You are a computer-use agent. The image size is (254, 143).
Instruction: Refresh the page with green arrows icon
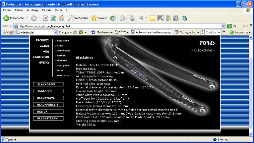53,18
